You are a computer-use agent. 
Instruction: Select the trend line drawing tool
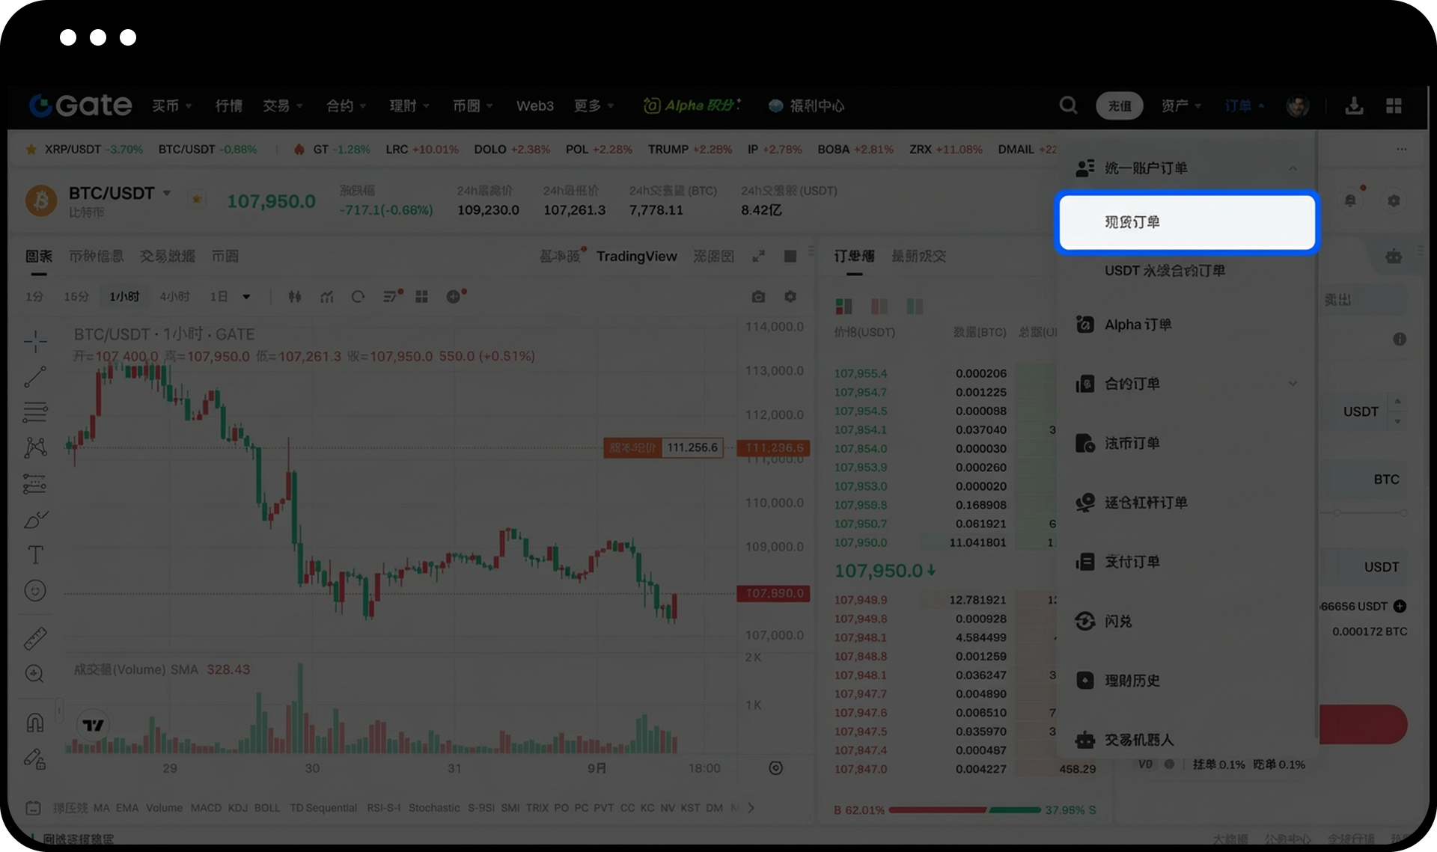tap(35, 376)
